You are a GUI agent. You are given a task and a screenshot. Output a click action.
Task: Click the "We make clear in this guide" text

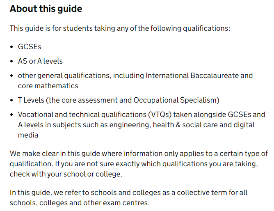[x=53, y=154]
